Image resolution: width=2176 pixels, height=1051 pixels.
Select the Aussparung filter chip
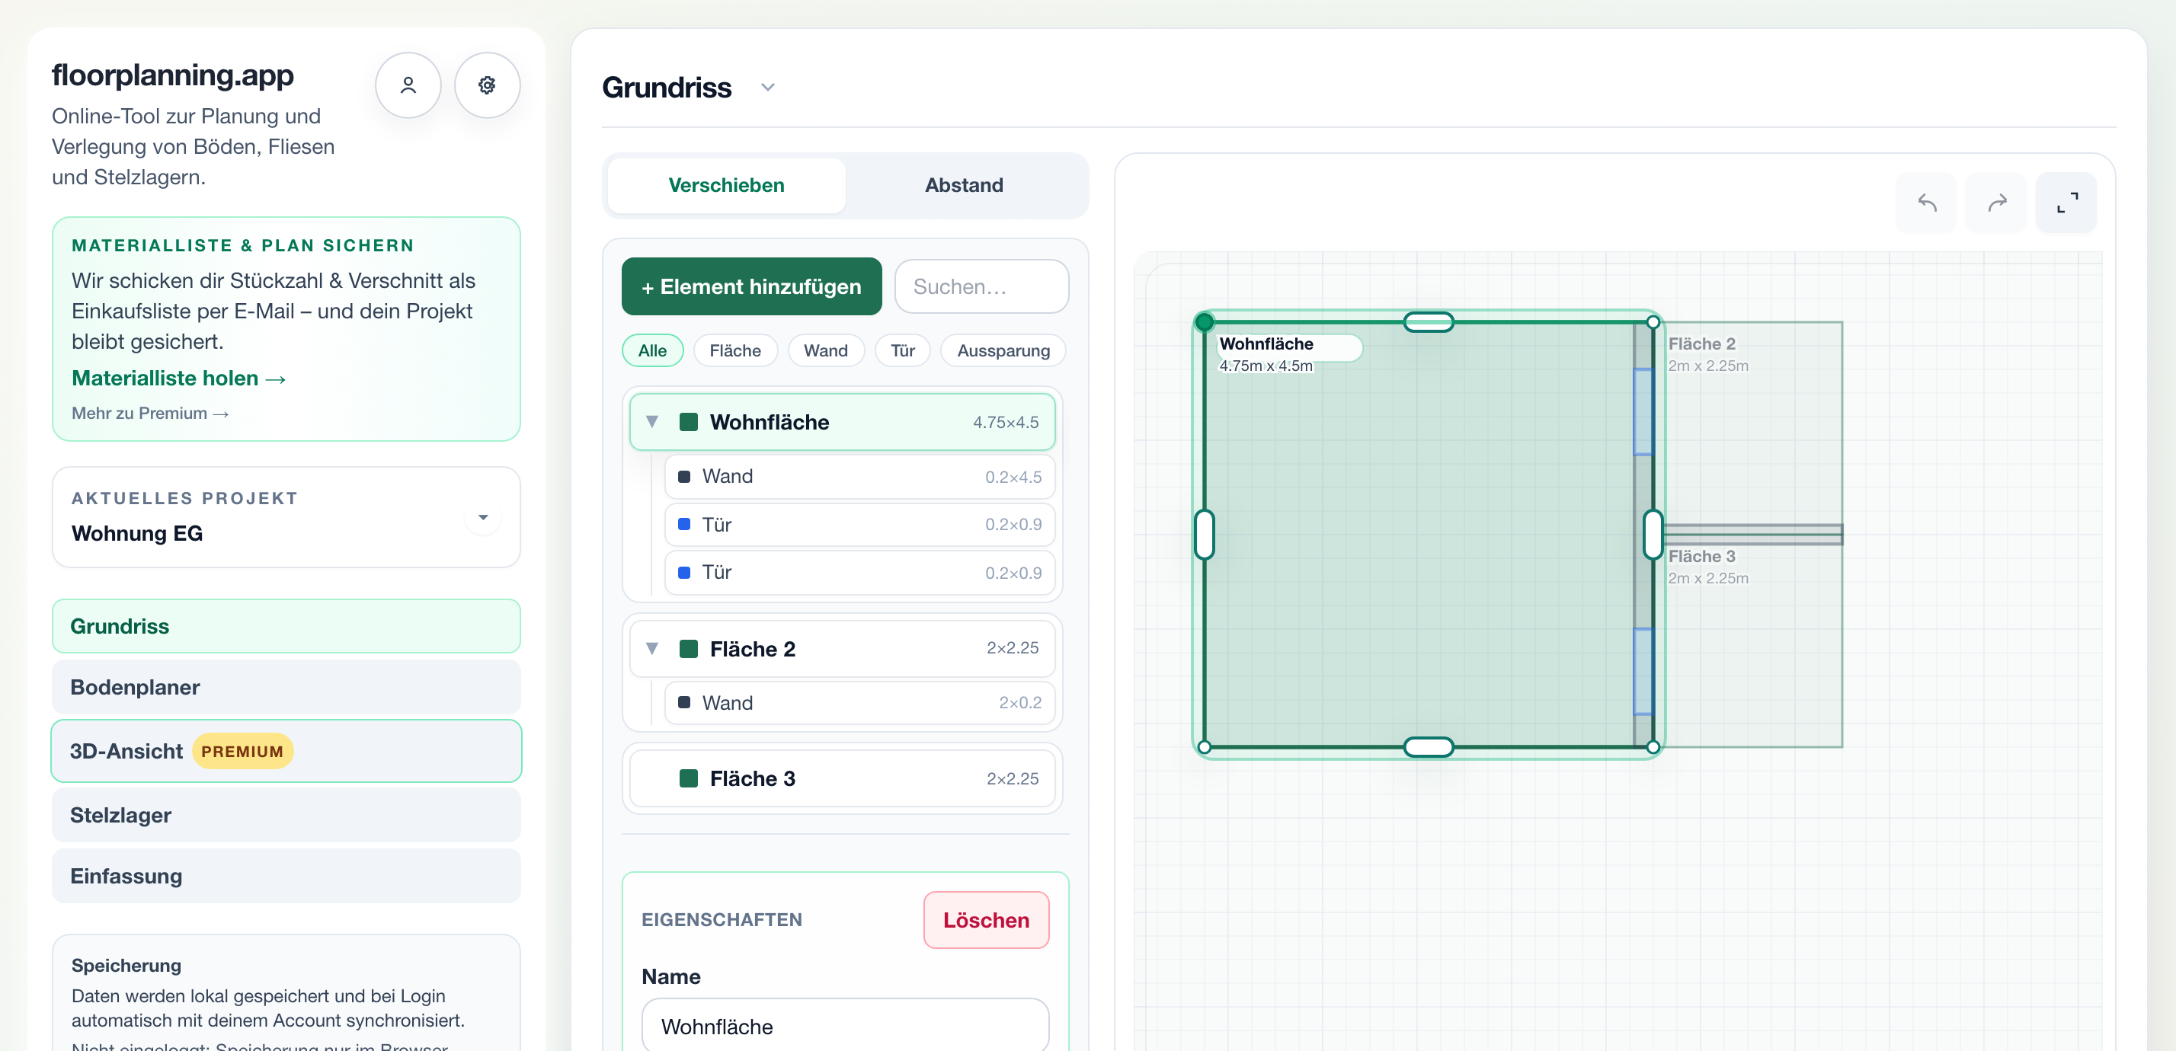coord(1003,350)
